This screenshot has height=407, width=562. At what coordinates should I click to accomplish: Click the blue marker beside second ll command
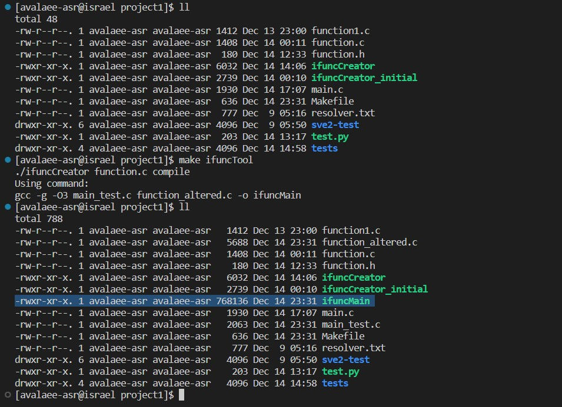tap(8, 207)
